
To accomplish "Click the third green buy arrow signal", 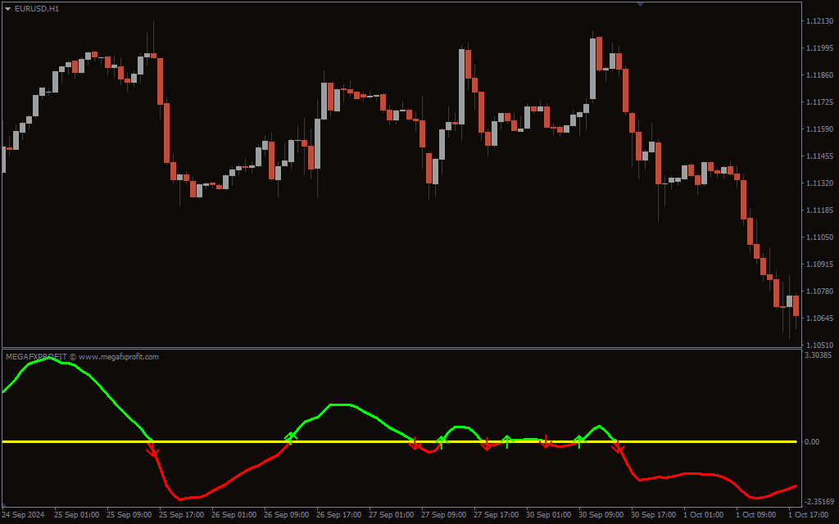I will tap(506, 441).
